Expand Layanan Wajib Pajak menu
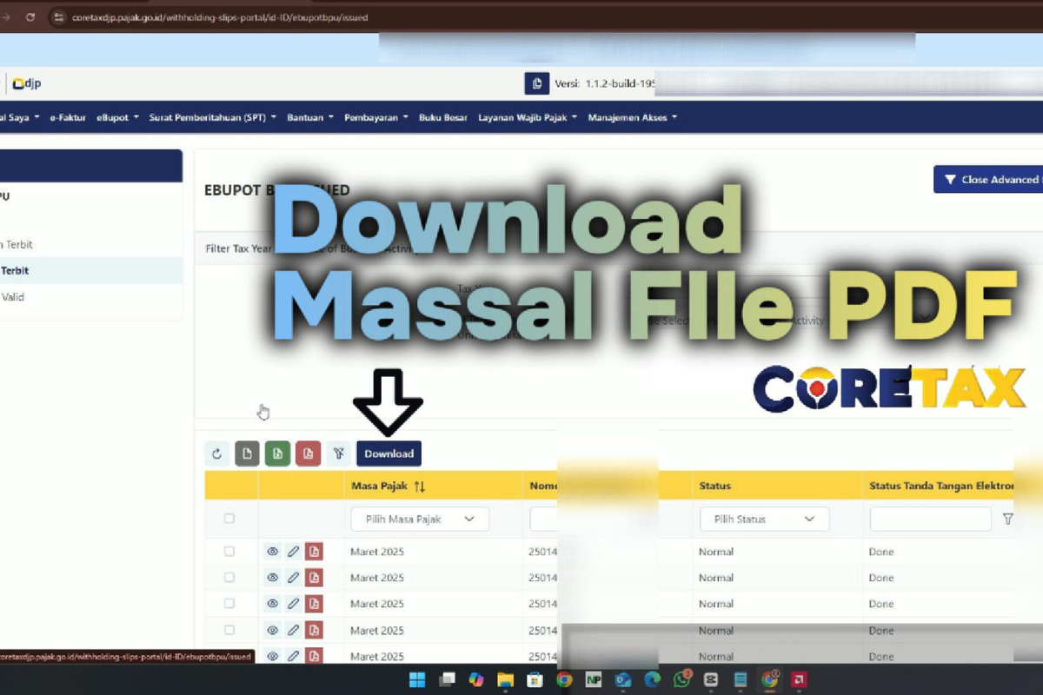The width and height of the screenshot is (1043, 695). pos(528,117)
